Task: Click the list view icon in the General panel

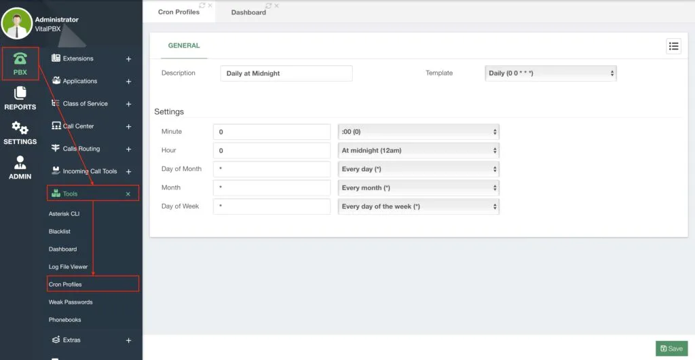Action: click(673, 46)
